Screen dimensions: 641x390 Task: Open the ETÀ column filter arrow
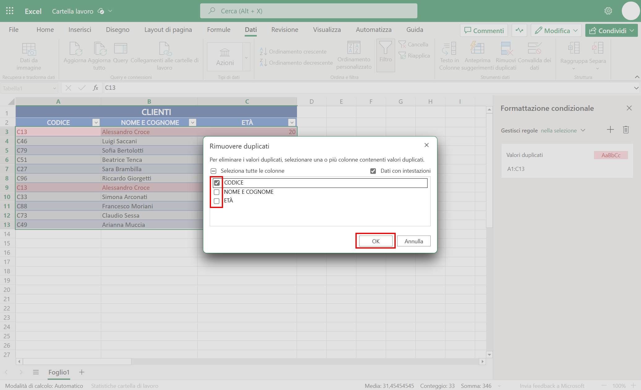coord(291,122)
